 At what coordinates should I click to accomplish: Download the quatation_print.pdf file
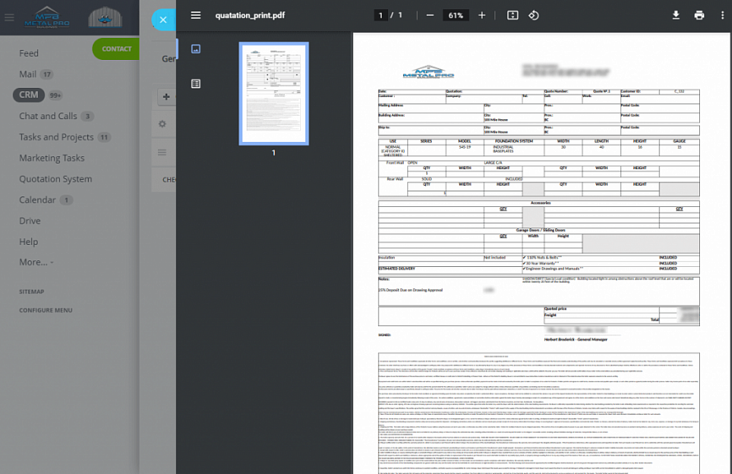point(676,15)
